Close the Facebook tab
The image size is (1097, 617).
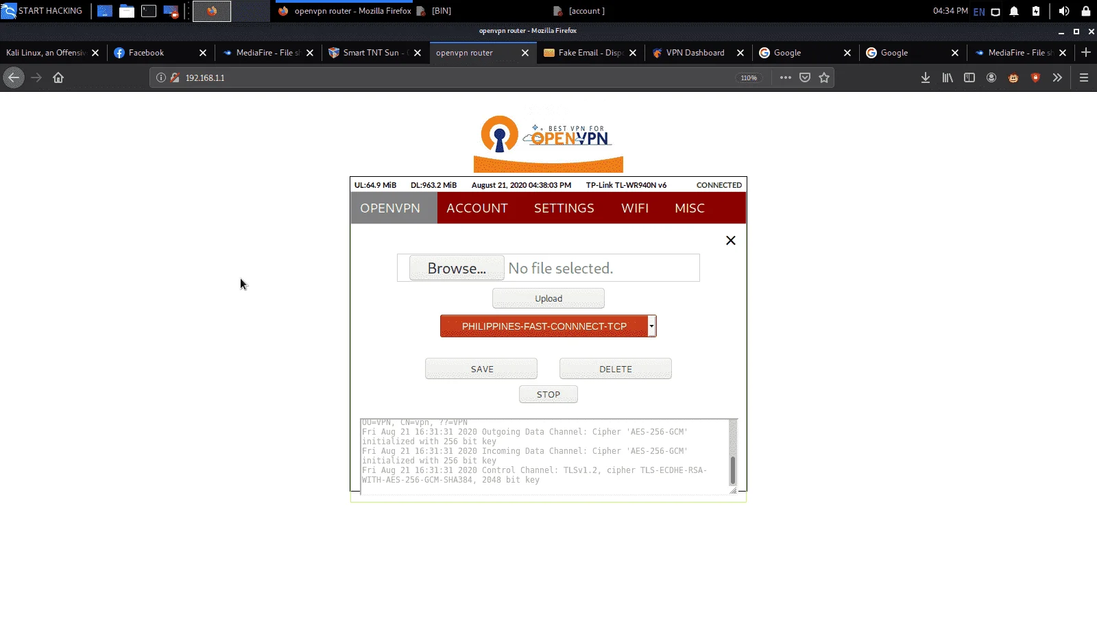203,53
